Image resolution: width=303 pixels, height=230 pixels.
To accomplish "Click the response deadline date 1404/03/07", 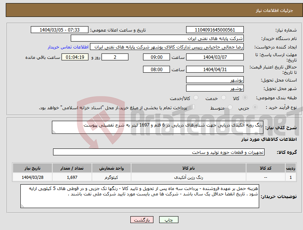I will pos(215,57).
